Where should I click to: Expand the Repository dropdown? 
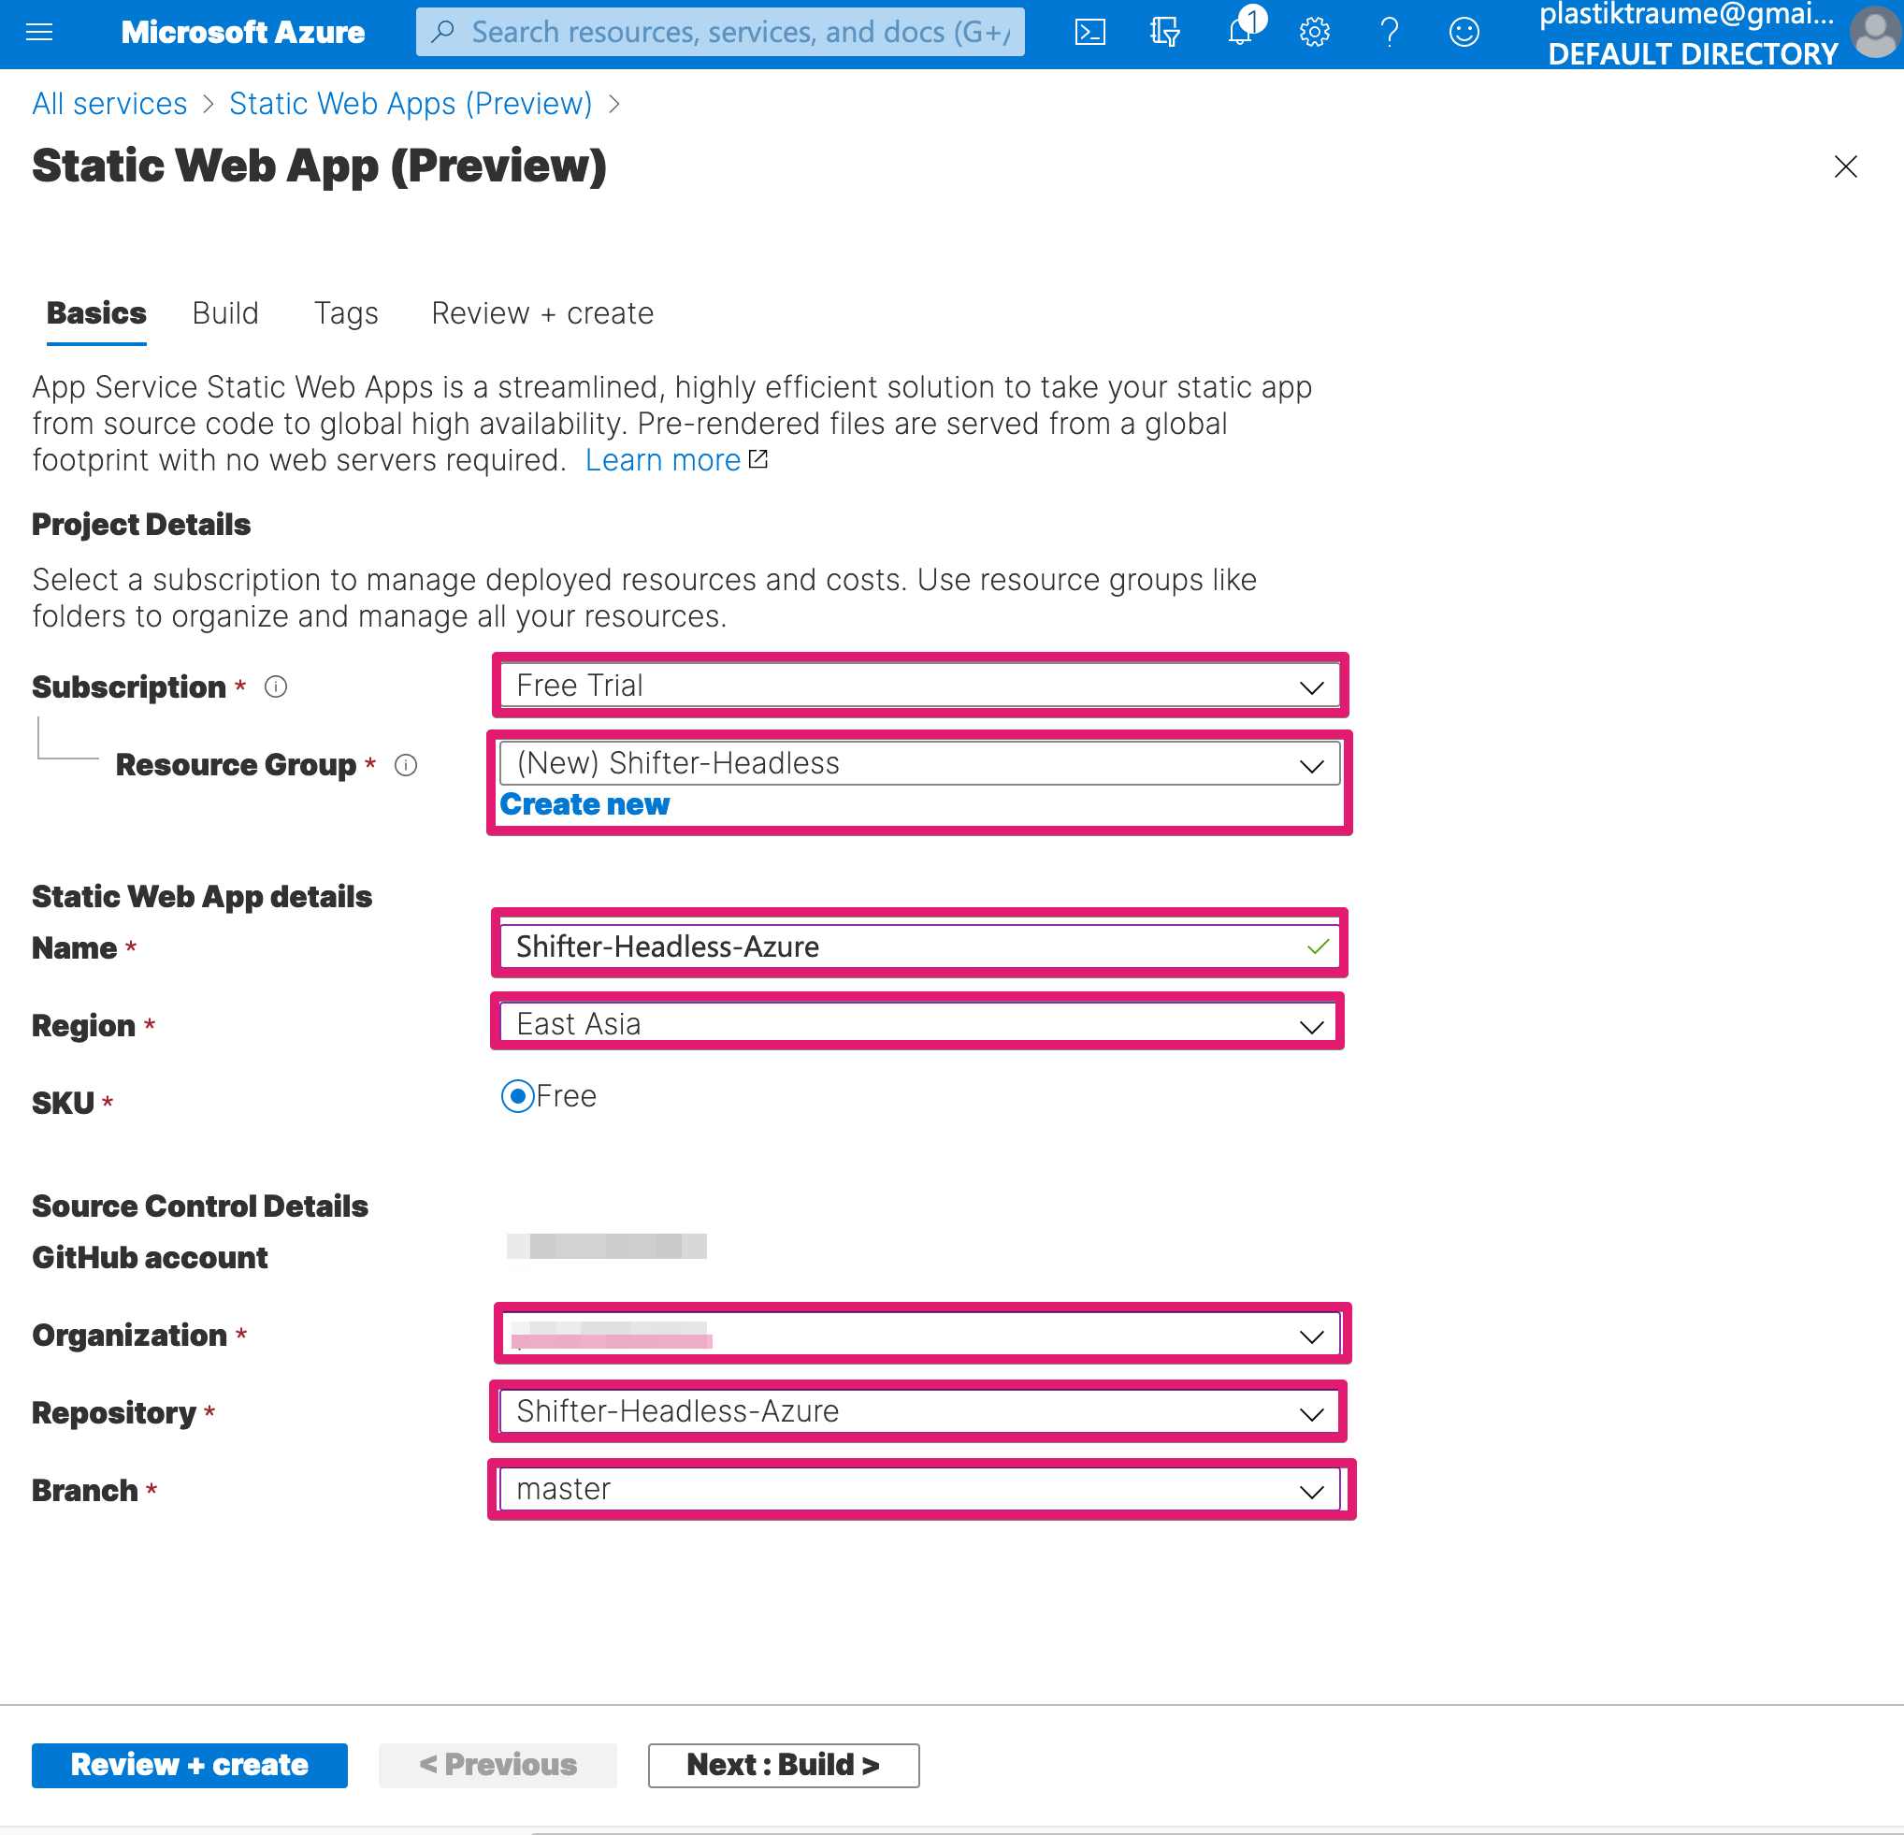919,1411
